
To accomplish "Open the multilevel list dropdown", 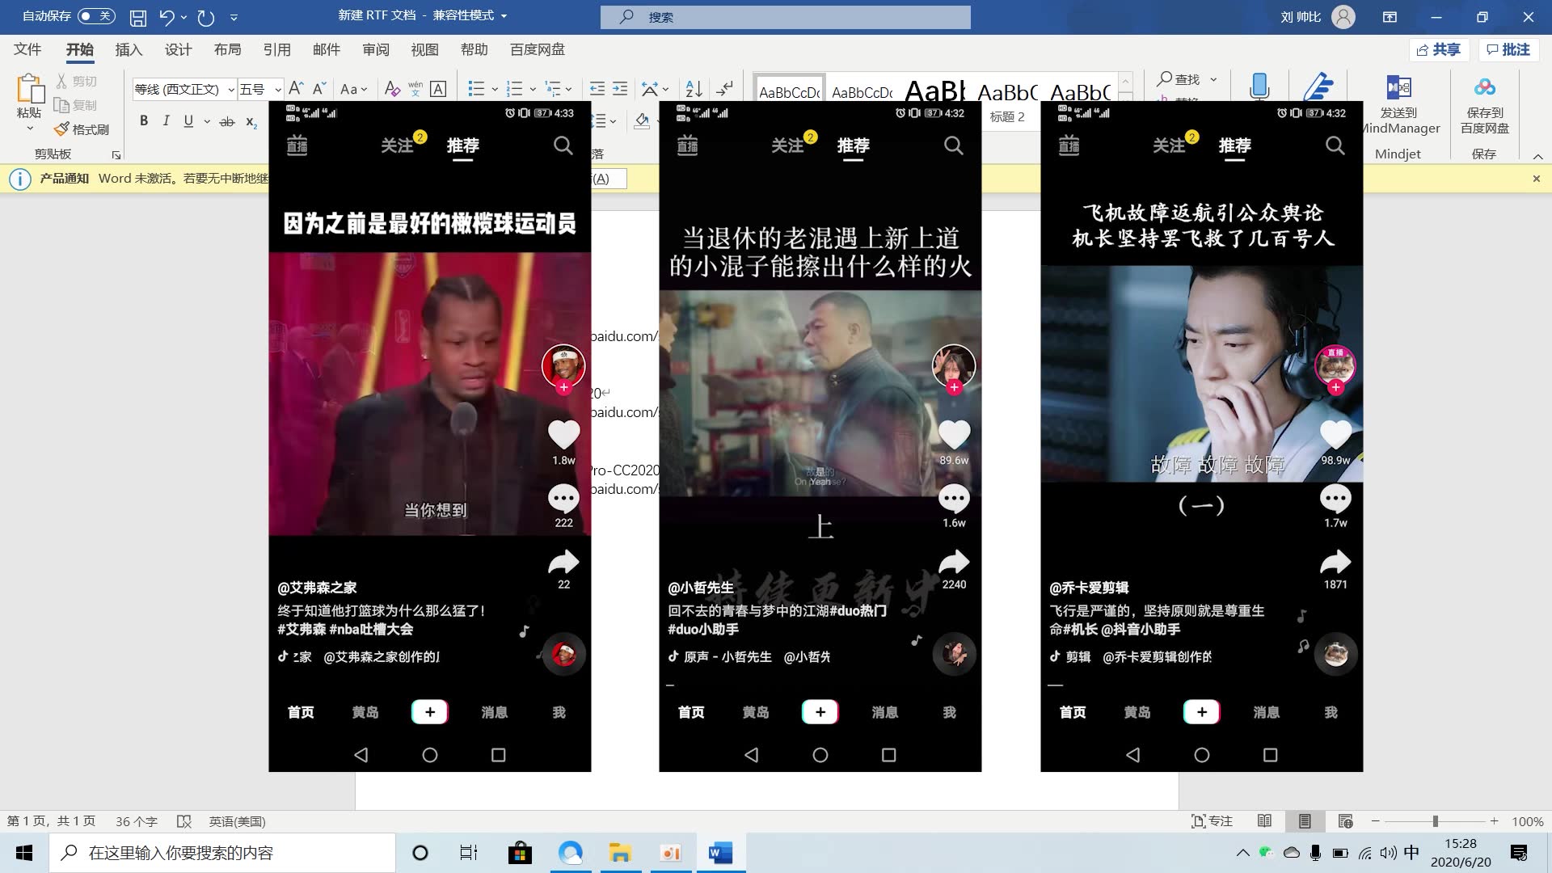I will coord(568,89).
